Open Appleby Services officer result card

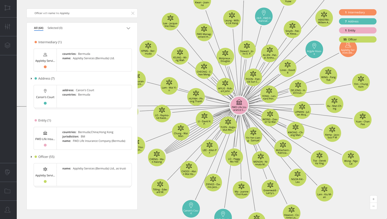click(x=83, y=175)
